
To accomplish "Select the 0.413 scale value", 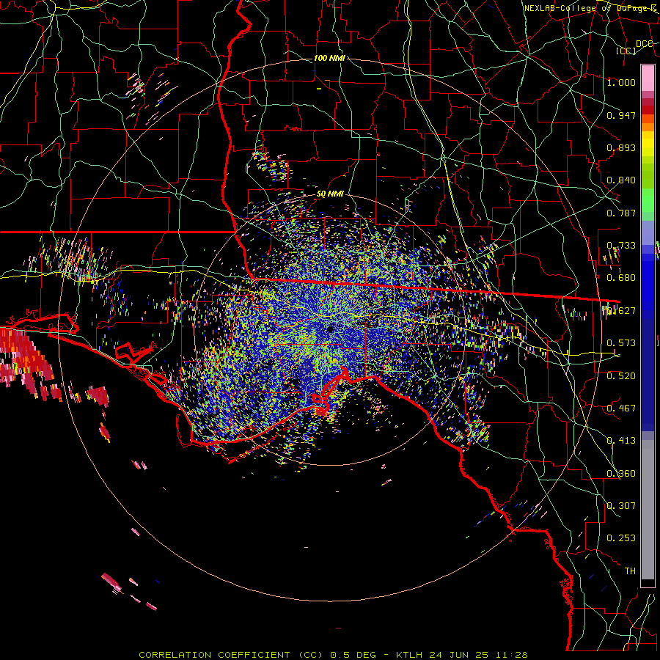I will [x=621, y=441].
